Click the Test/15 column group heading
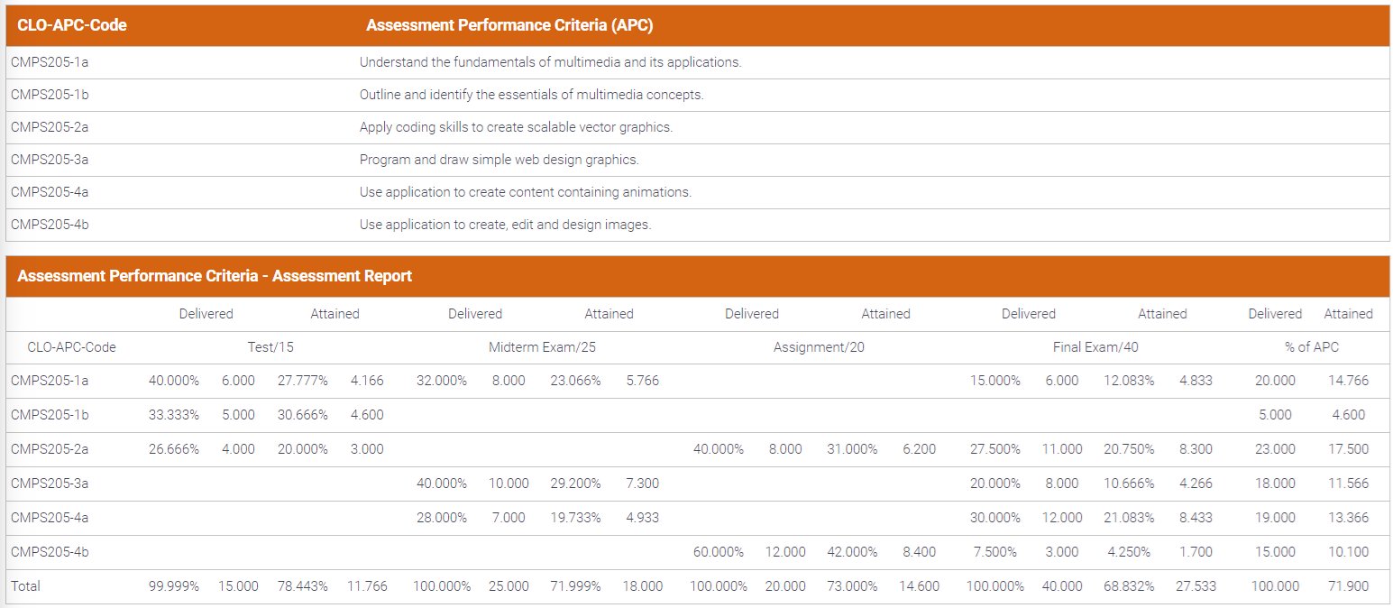Screen dimensions: 1393x608 (x=270, y=346)
